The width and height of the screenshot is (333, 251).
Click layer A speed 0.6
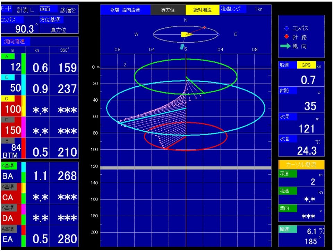tap(40, 68)
